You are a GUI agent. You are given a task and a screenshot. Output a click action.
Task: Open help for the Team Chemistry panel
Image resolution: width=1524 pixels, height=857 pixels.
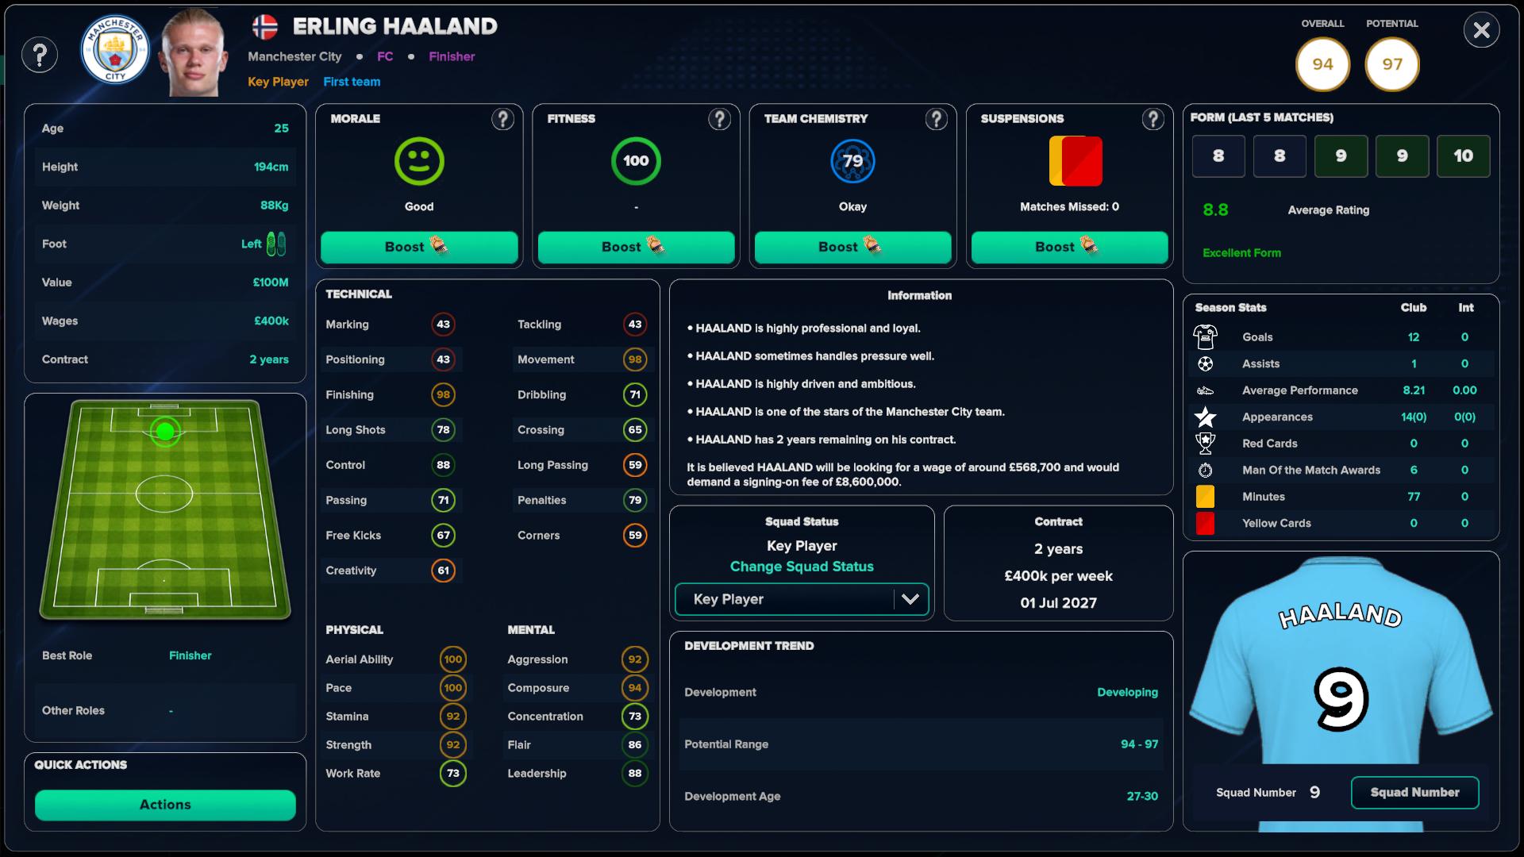pos(937,119)
